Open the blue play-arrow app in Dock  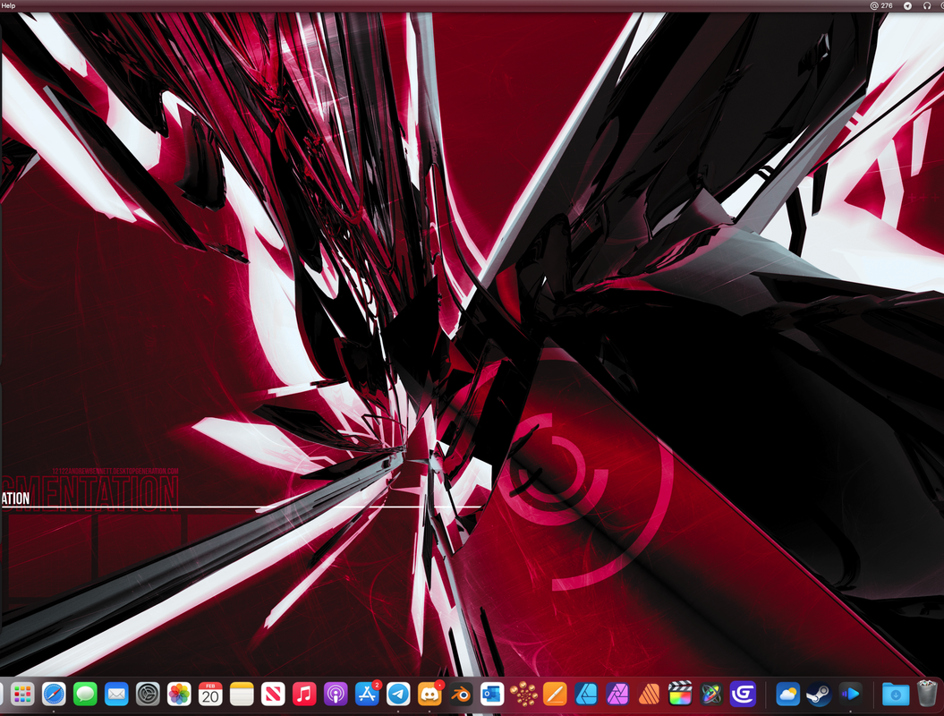(x=850, y=695)
